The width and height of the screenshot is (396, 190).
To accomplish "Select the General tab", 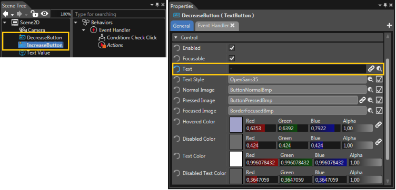I will pos(182,26).
